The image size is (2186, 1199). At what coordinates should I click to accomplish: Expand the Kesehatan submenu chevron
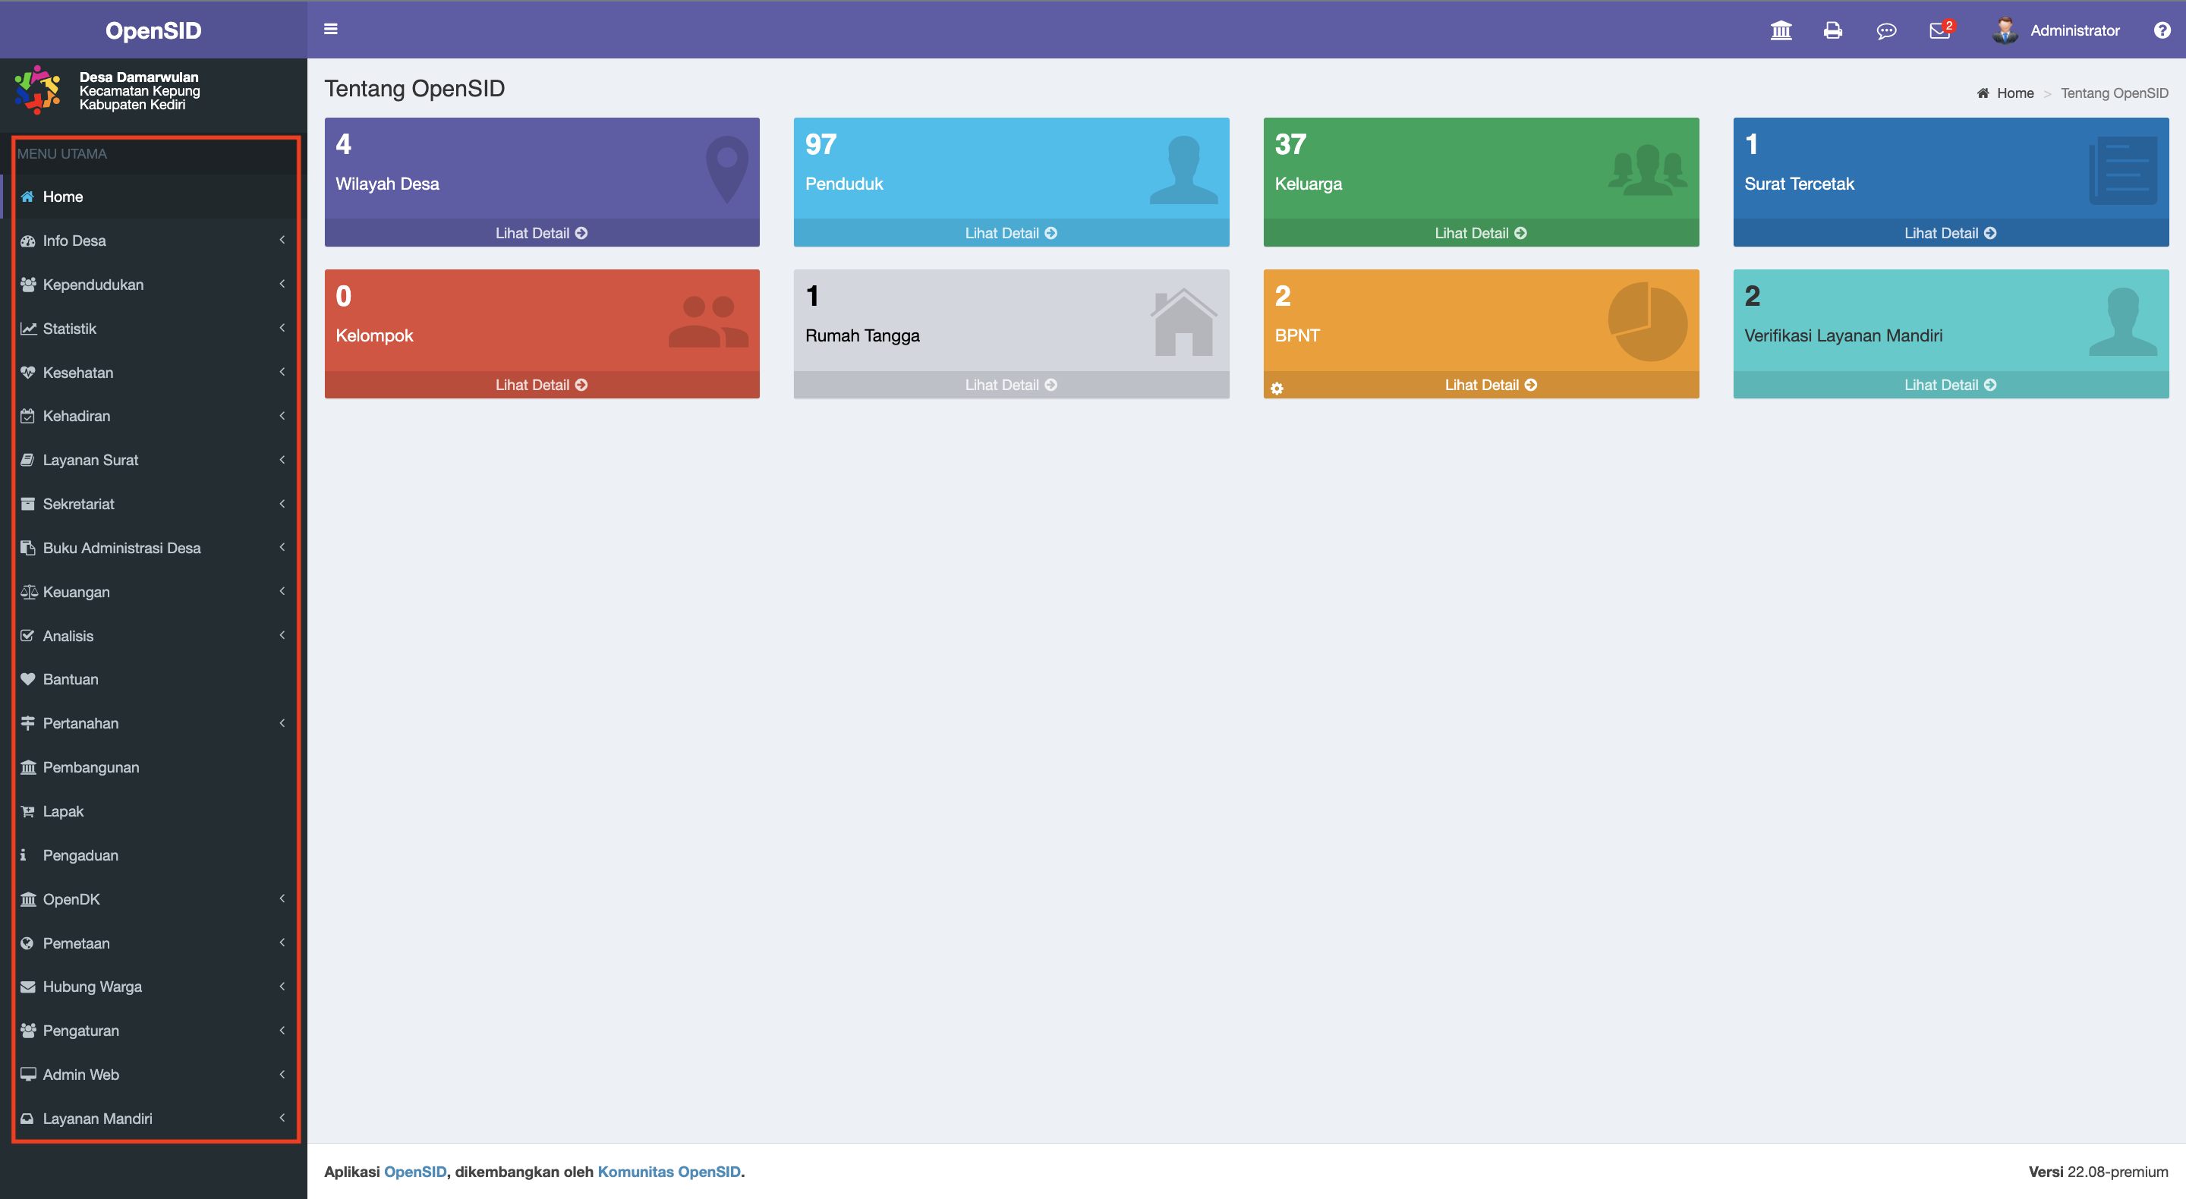click(282, 372)
